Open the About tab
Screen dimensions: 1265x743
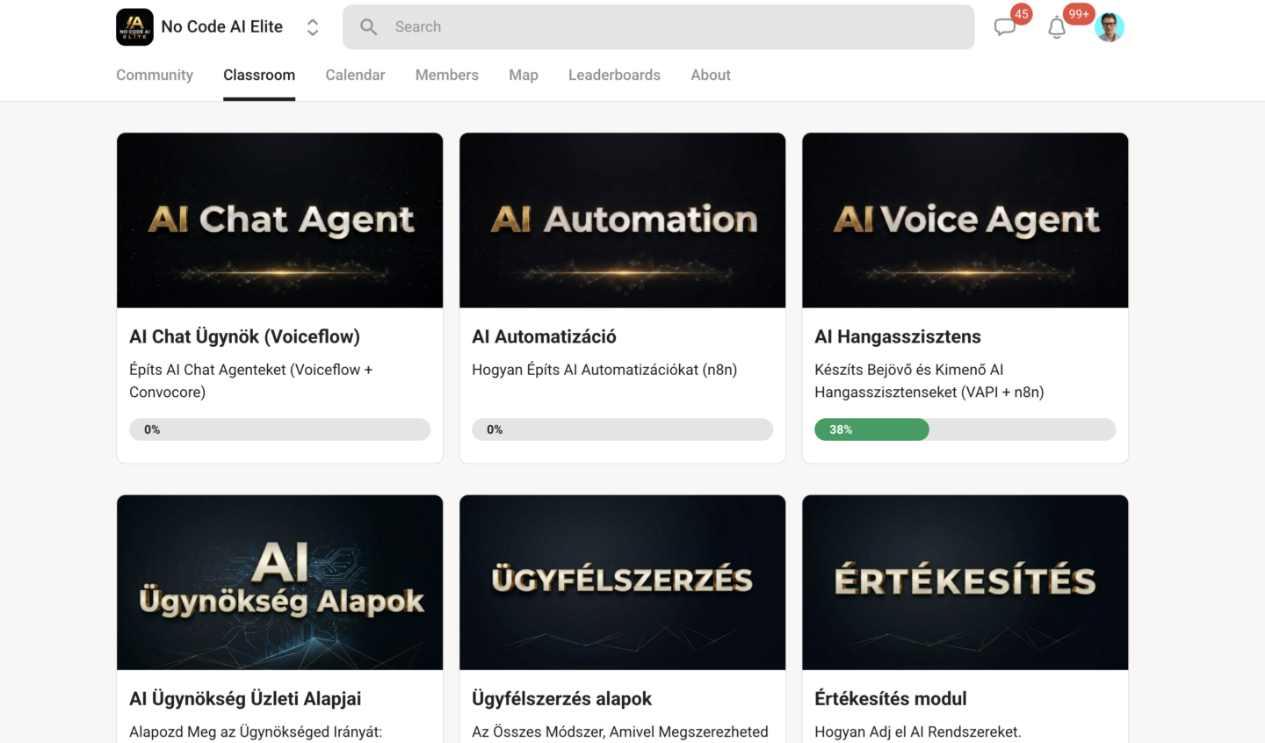pos(711,75)
